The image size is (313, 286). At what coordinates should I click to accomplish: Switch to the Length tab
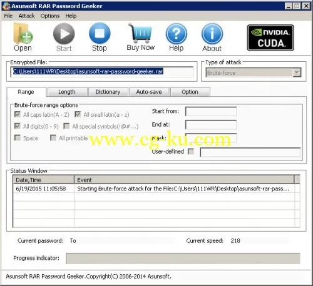[67, 92]
